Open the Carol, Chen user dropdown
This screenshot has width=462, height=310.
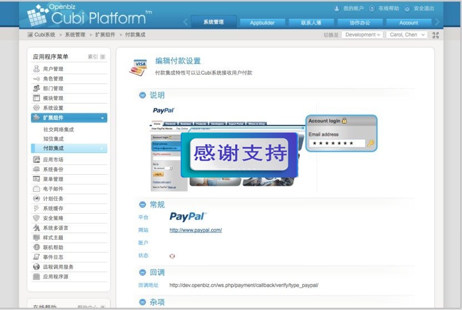407,35
